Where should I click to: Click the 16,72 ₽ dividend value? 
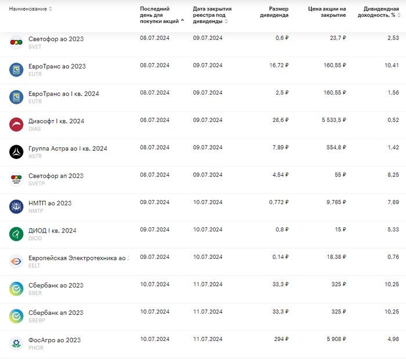pyautogui.click(x=279, y=66)
